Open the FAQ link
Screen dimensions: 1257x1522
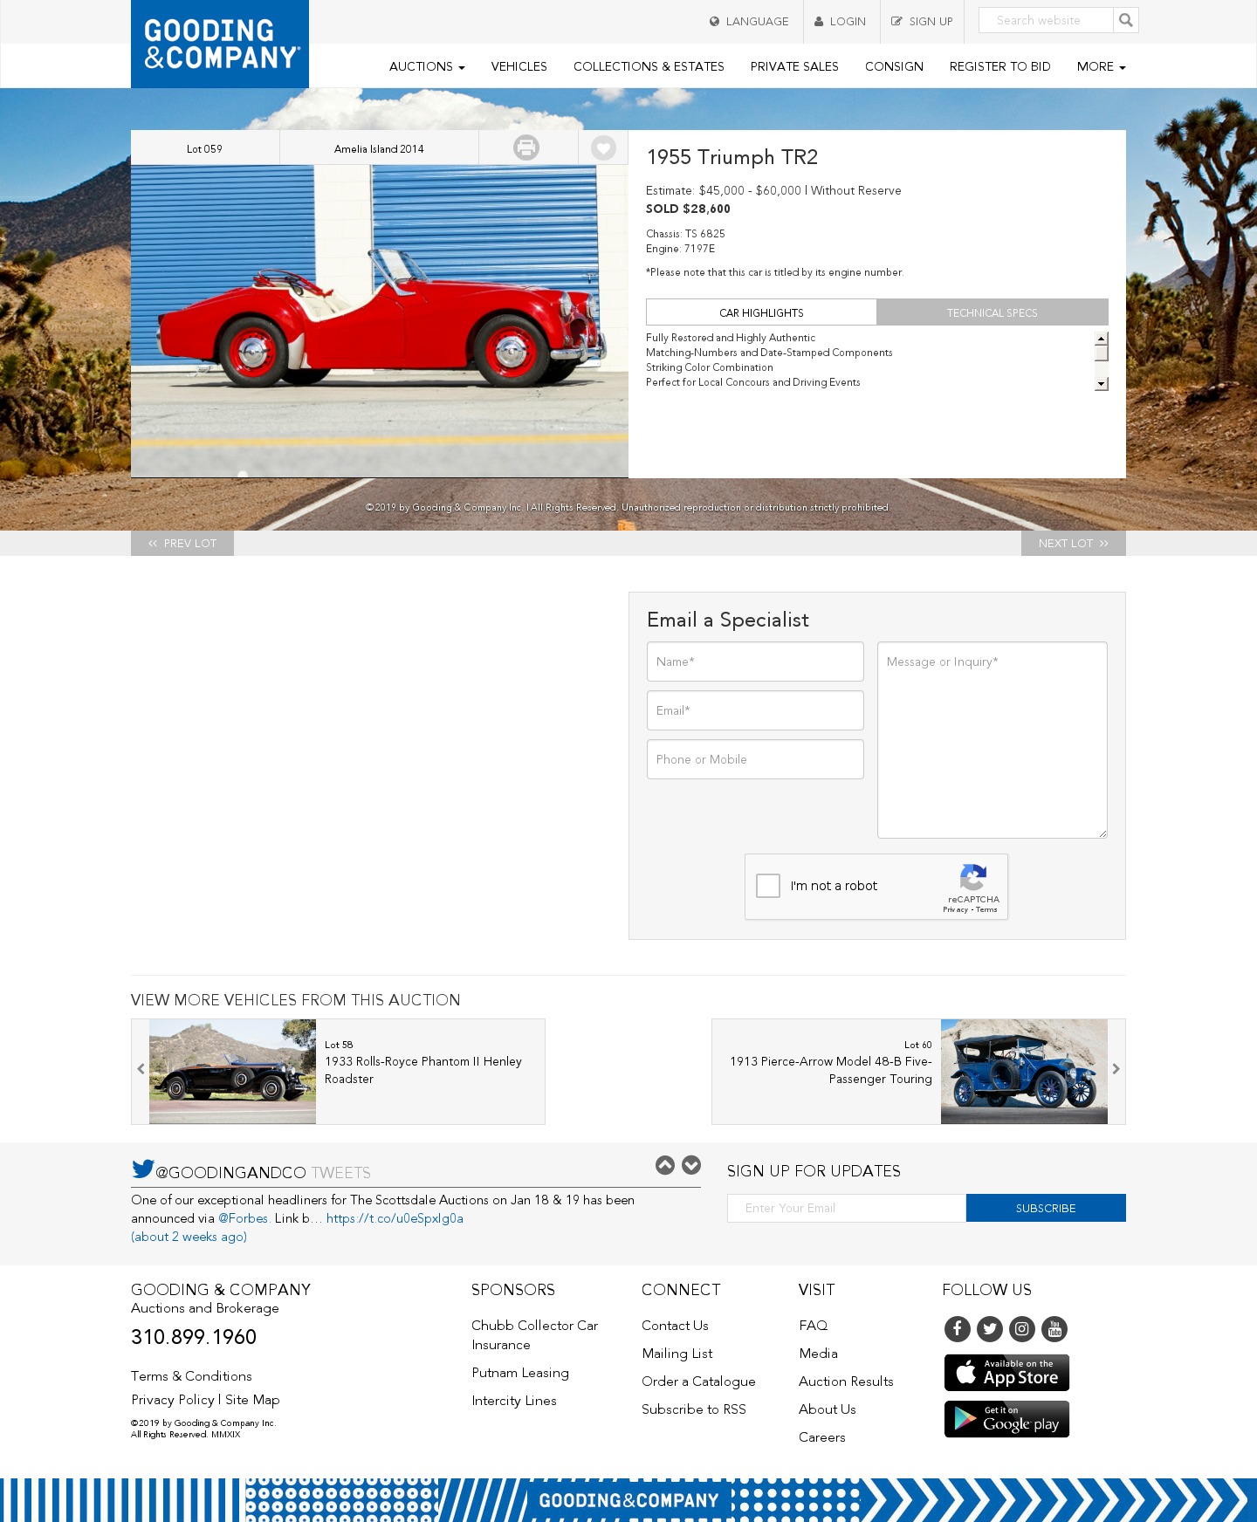[814, 1326]
